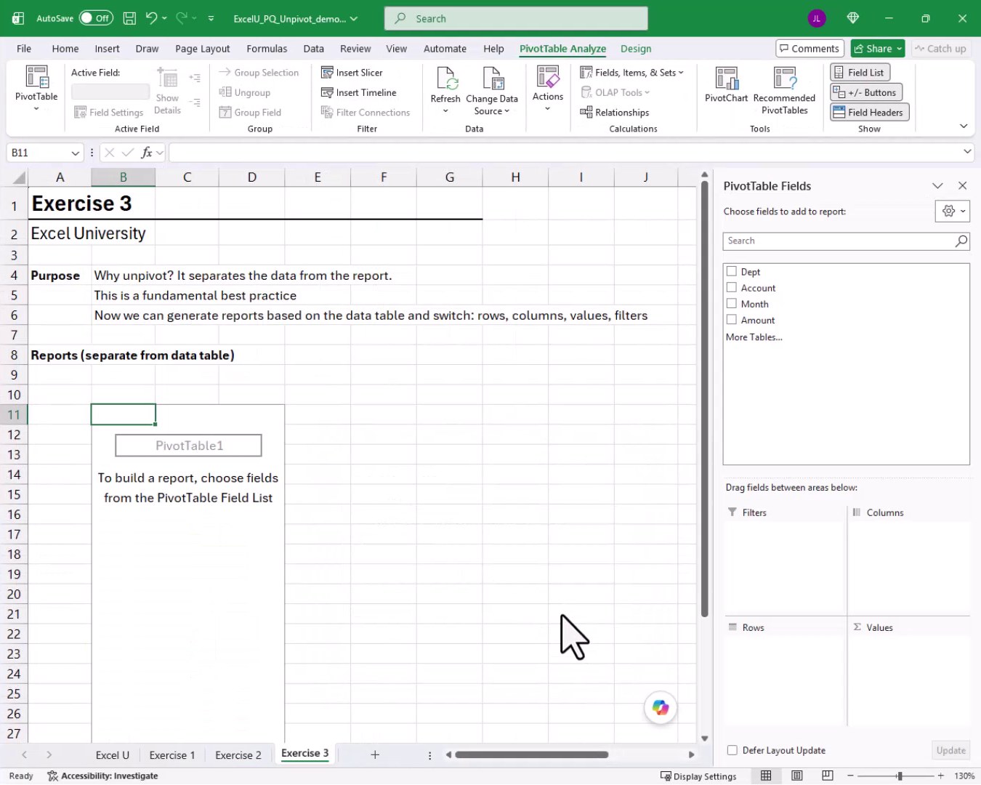
Task: Close the PivotTable Fields pane
Action: [x=962, y=186]
